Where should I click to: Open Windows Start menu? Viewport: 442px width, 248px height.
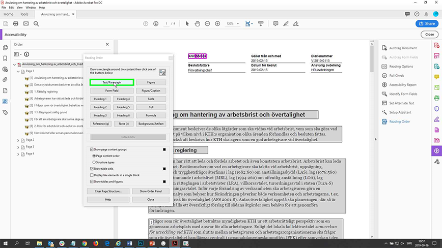tap(6, 243)
